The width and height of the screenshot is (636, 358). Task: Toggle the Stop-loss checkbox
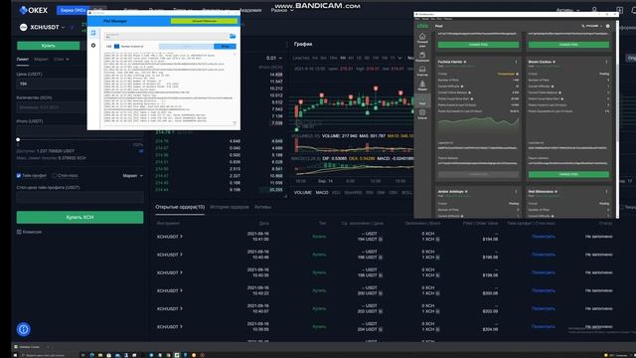tap(55, 176)
